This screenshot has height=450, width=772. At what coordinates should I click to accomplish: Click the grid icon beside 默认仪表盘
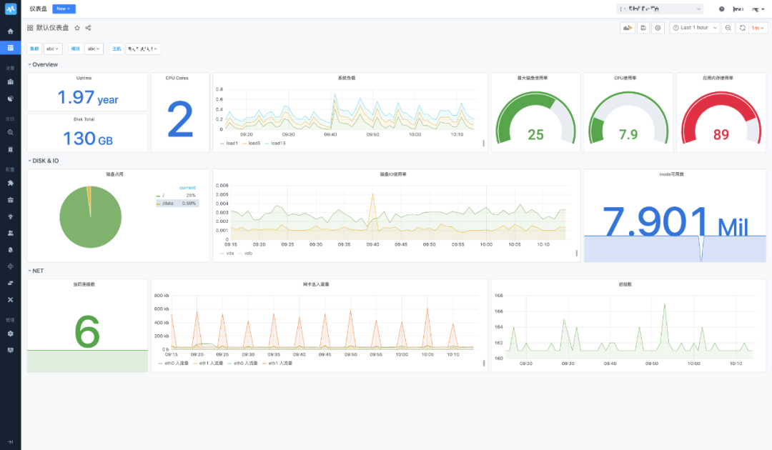click(x=30, y=28)
